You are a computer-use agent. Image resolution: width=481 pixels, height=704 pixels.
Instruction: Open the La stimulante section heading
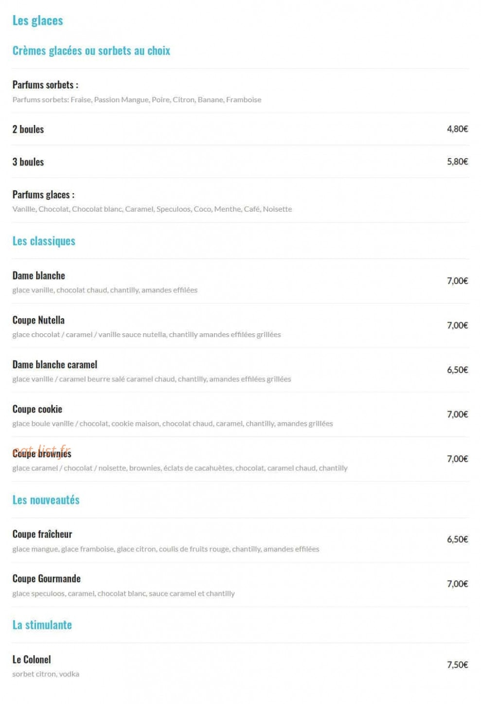(x=42, y=625)
